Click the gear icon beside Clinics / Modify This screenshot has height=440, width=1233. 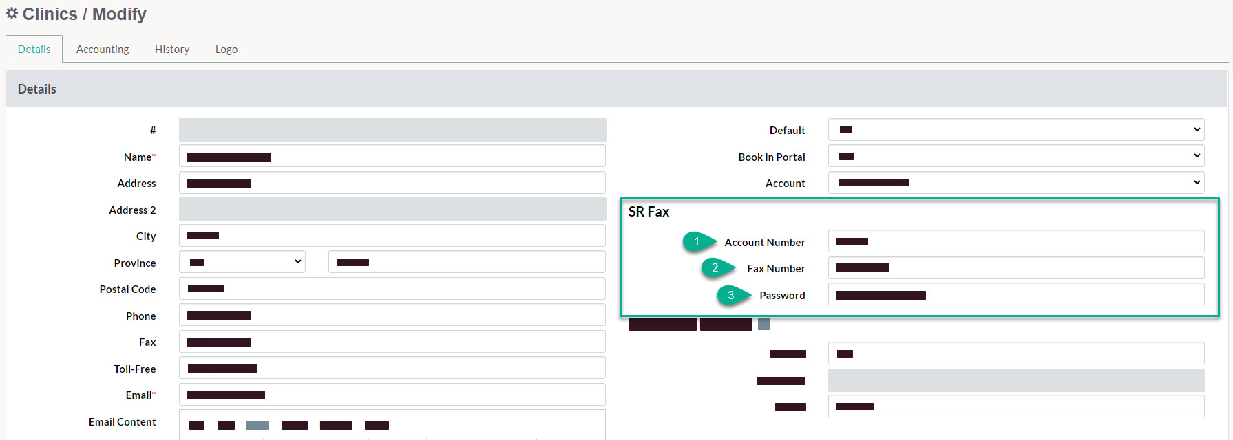[x=12, y=13]
